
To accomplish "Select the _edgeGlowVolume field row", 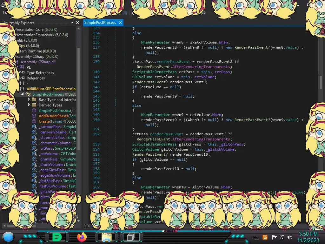I will click(x=57, y=175).
